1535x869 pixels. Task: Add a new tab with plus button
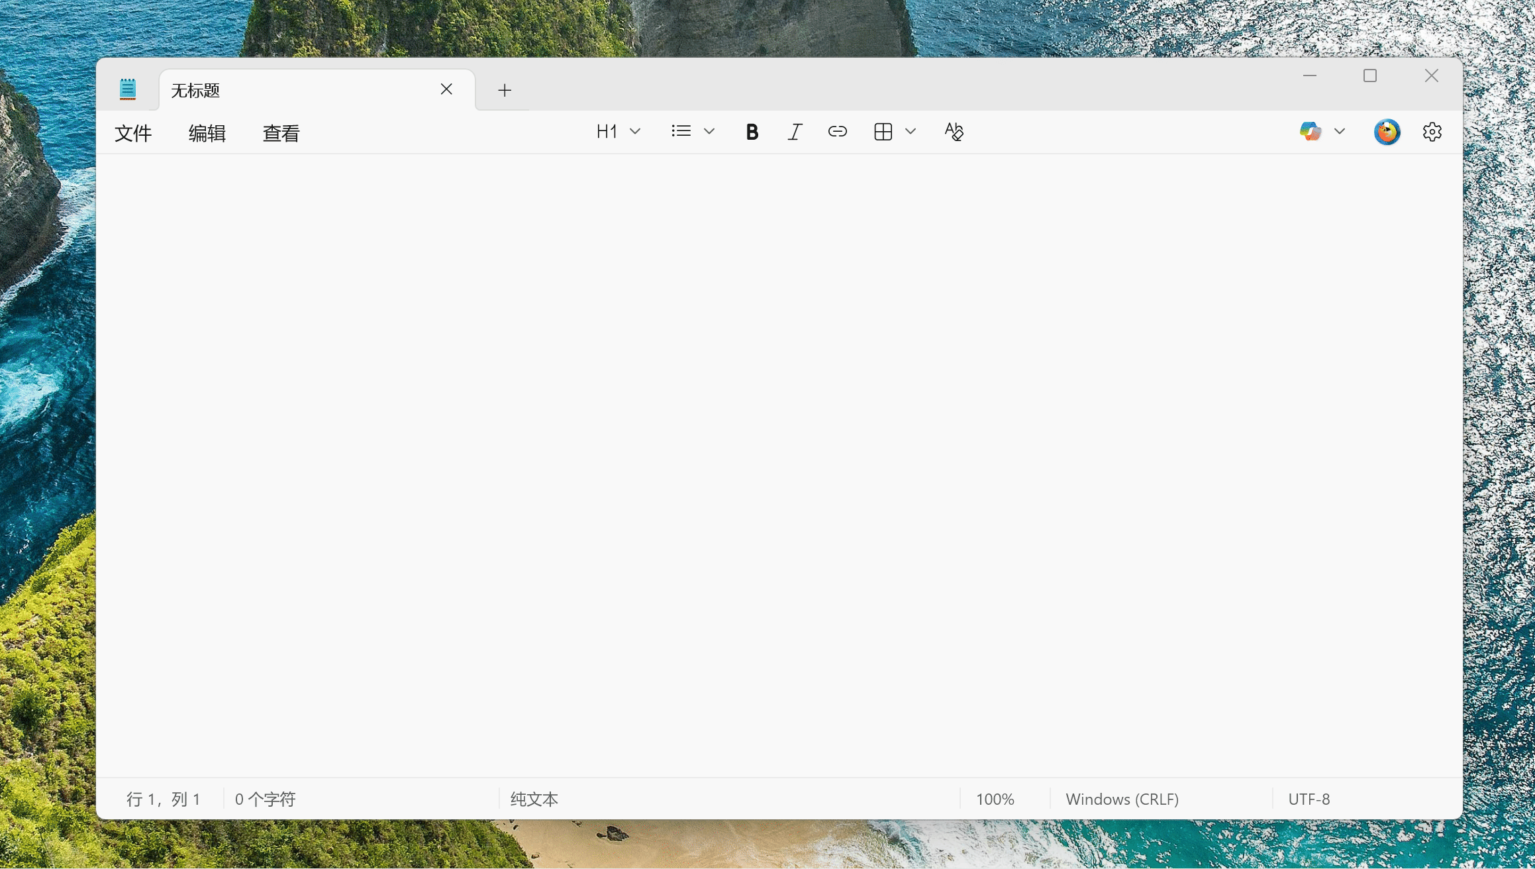pos(505,90)
